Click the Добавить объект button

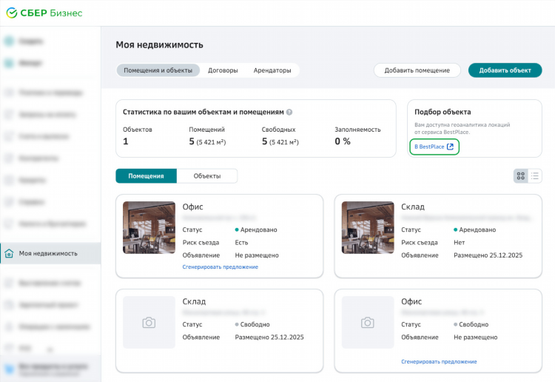tap(505, 70)
